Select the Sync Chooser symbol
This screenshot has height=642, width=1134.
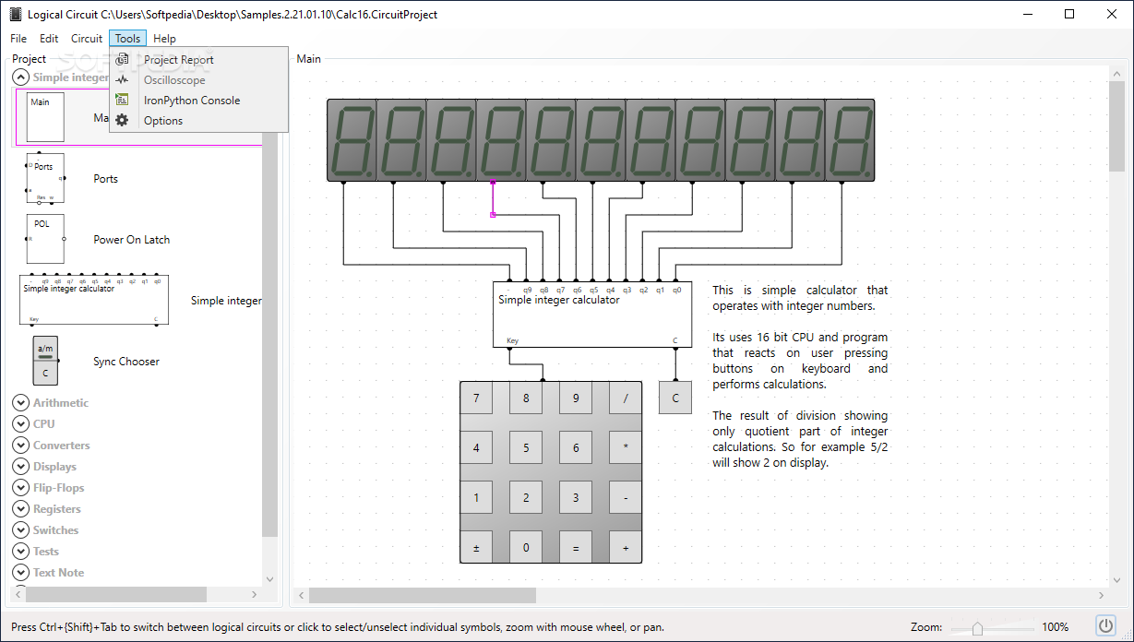45,361
